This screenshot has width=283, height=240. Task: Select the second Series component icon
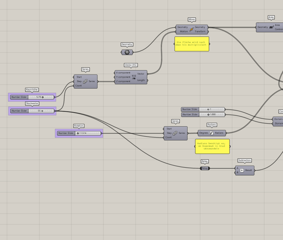176,133
